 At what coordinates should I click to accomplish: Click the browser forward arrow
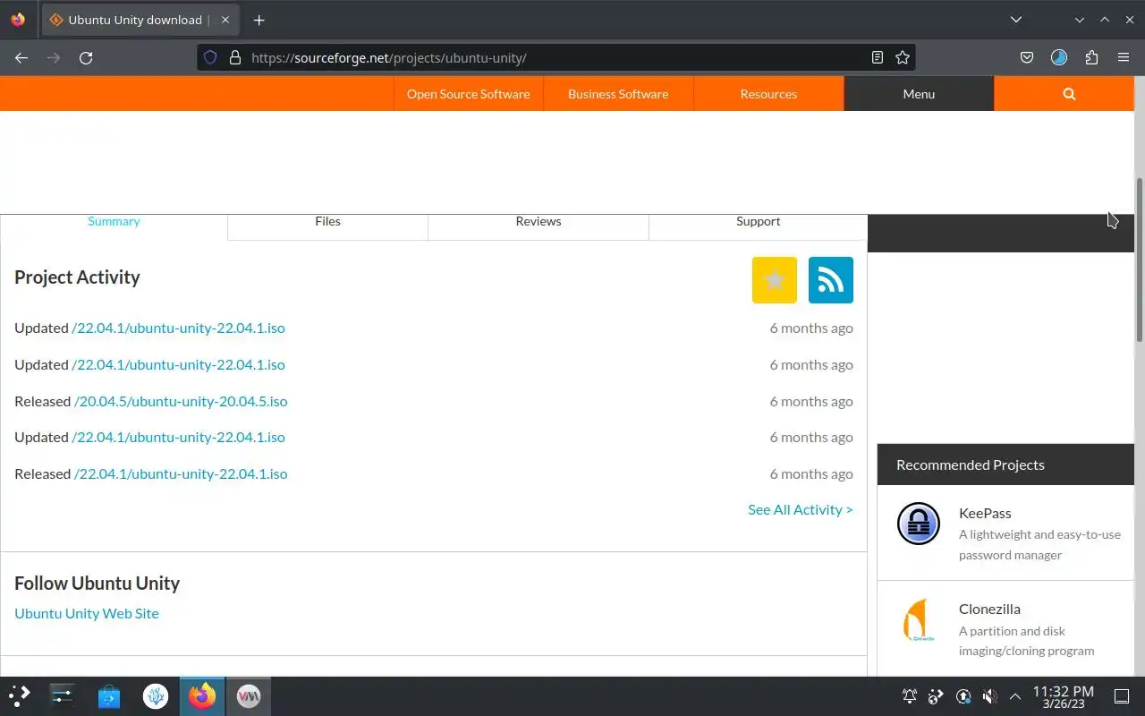(54, 57)
